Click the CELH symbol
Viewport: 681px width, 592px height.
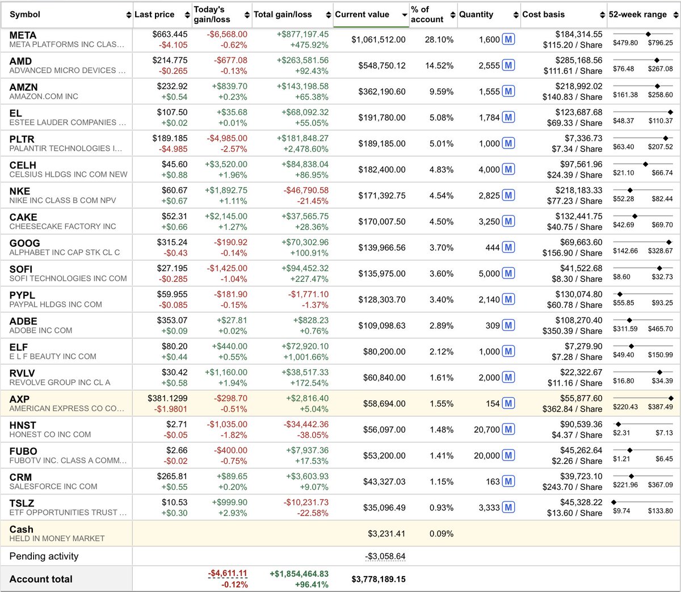click(23, 166)
